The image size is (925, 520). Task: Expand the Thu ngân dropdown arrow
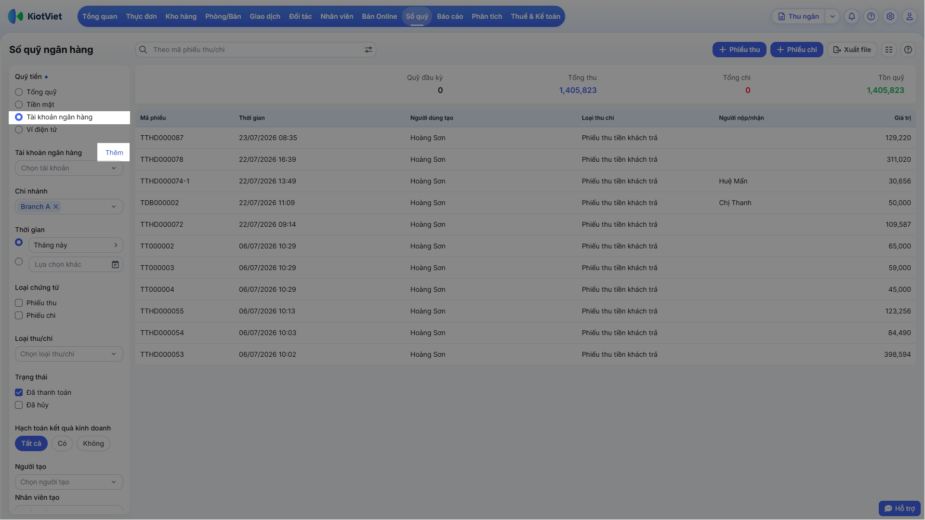(x=832, y=16)
